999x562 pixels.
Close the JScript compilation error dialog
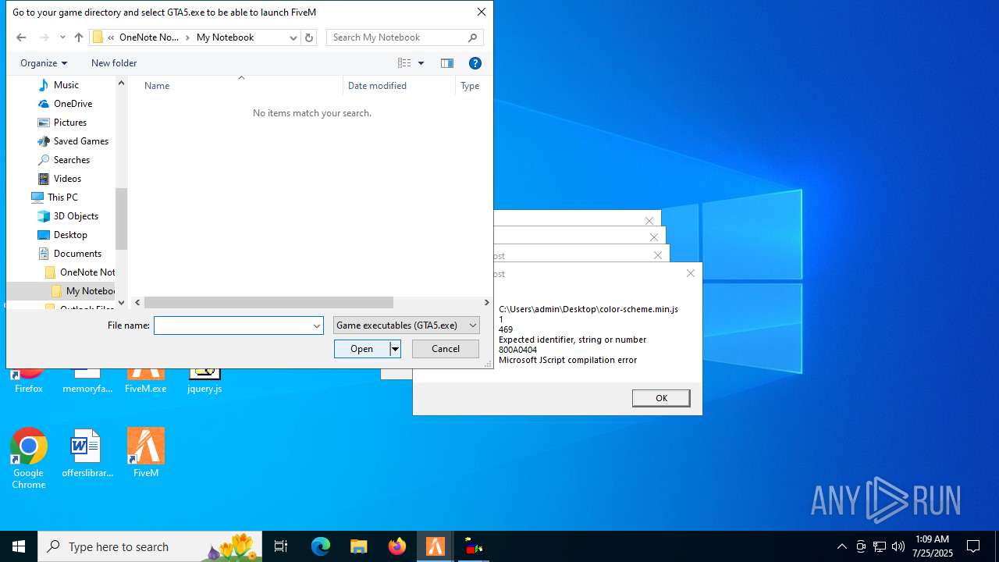(690, 273)
